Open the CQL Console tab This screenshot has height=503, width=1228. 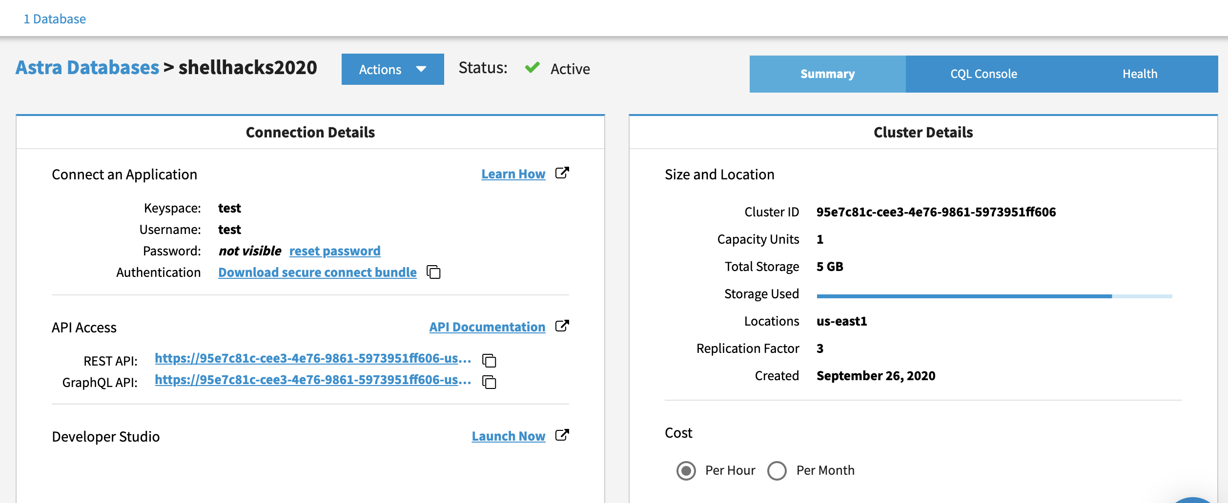[x=984, y=74]
